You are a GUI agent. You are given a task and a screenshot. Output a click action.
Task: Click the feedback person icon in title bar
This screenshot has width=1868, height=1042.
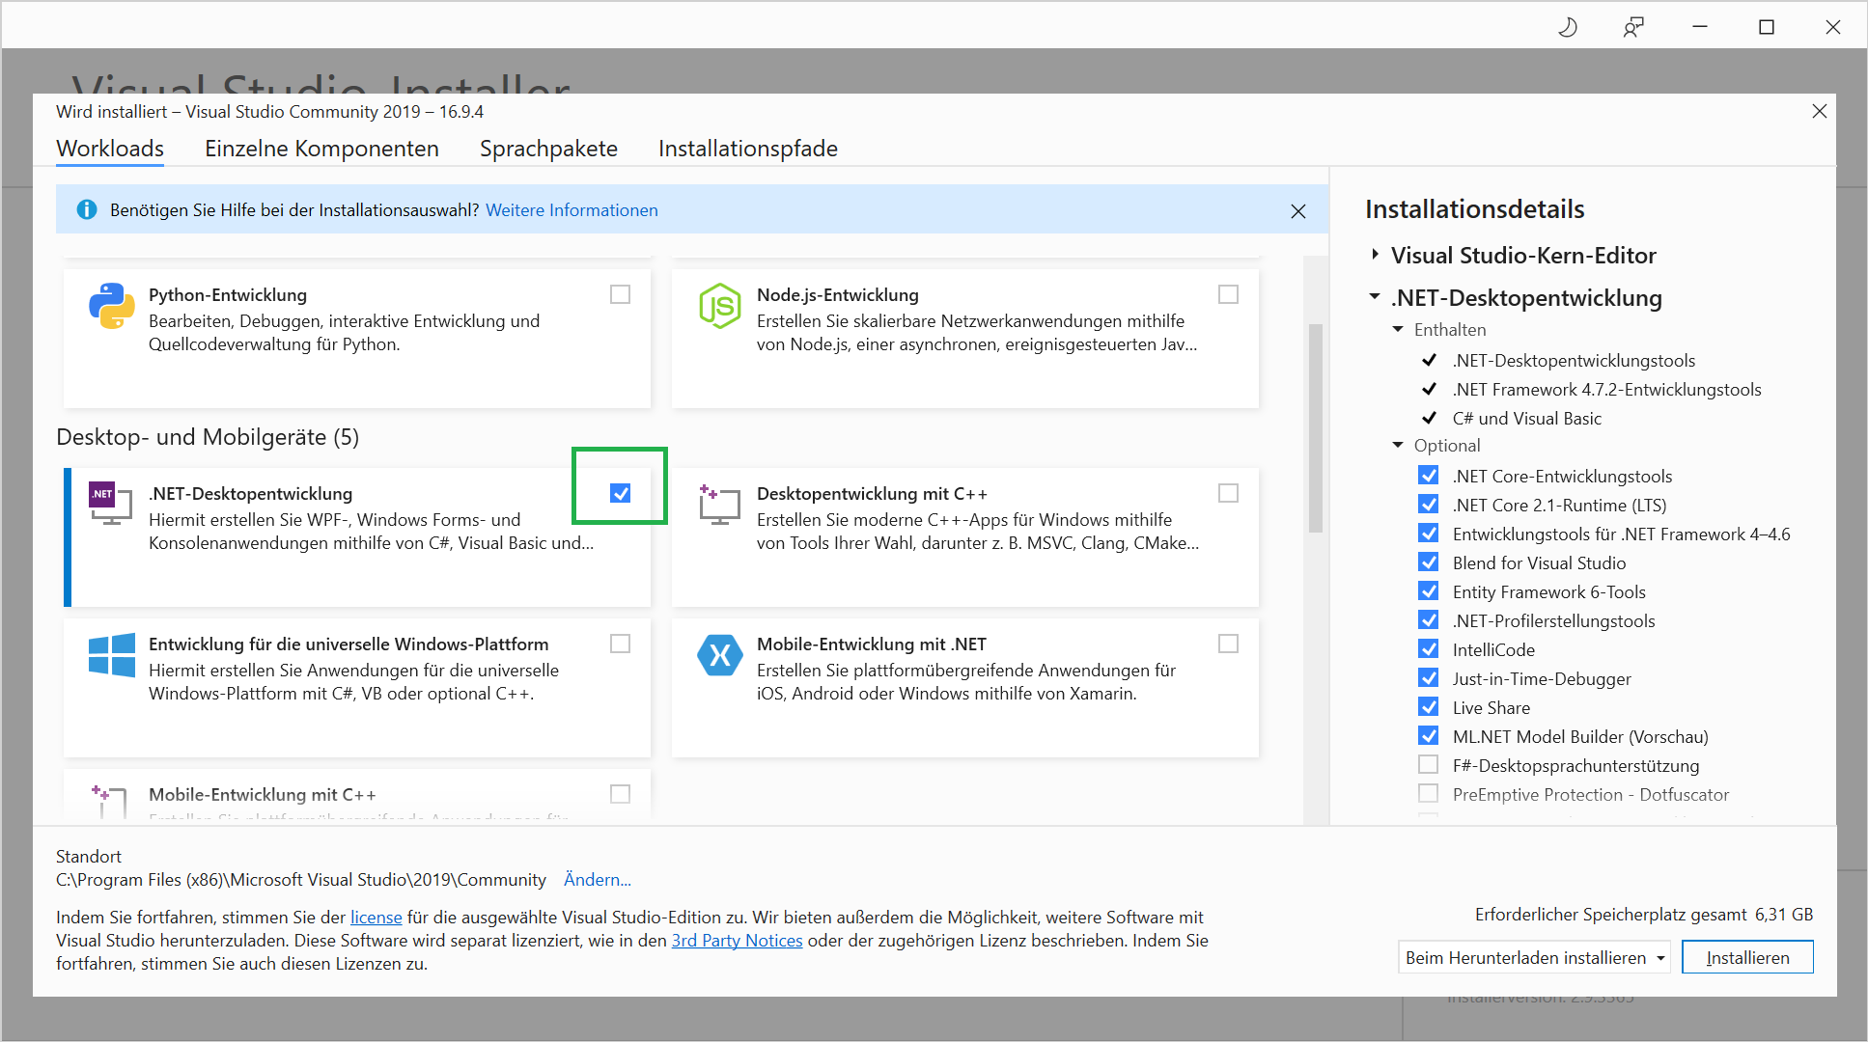pos(1633,27)
